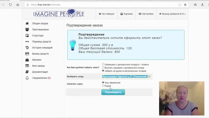Select Забрать на одном из региональных складов
The width and height of the screenshot is (209, 118).
pos(103,71)
